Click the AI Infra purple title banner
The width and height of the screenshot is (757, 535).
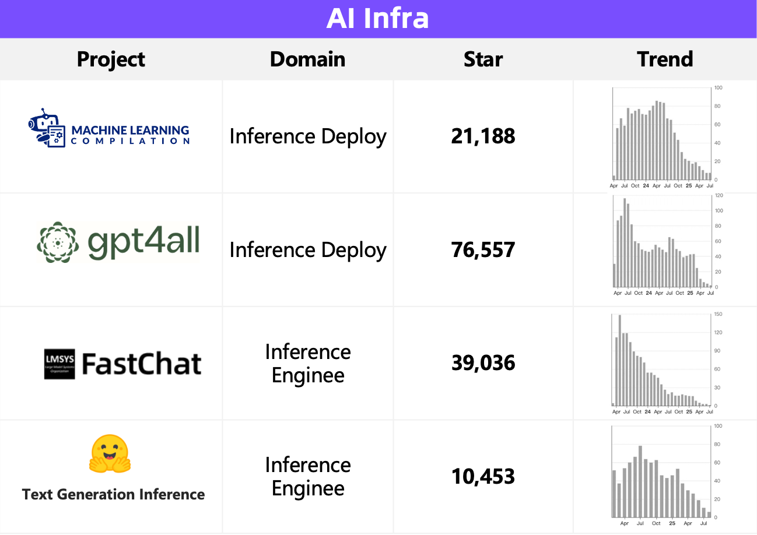click(x=378, y=19)
